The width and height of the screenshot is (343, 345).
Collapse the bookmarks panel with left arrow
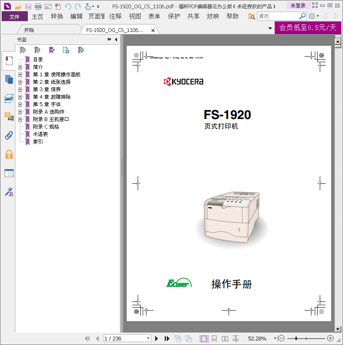coord(116,39)
